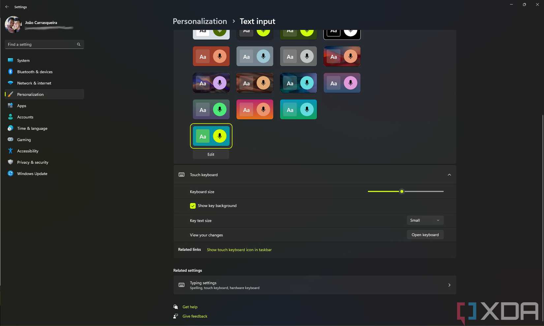Open Bluetooth & devices category

pyautogui.click(x=45, y=72)
